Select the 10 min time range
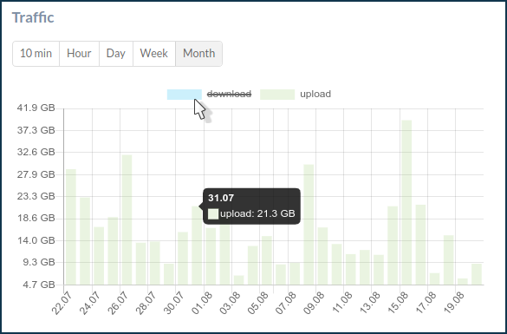Image resolution: width=507 pixels, height=334 pixels. [36, 54]
